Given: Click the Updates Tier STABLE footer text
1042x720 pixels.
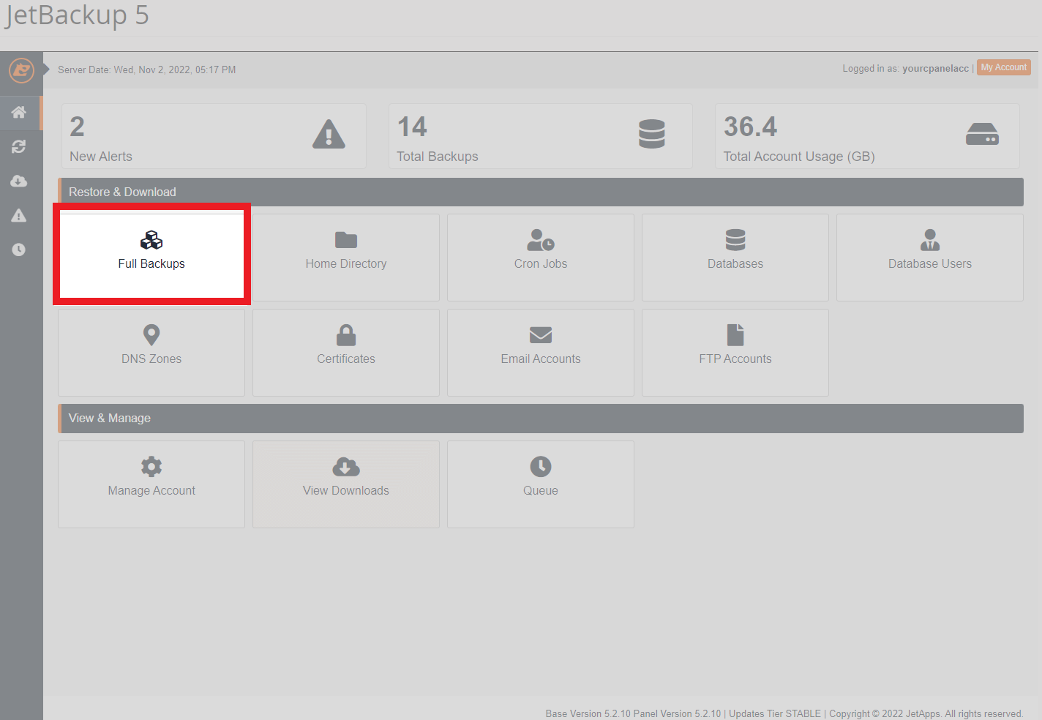Looking at the screenshot, I should (x=775, y=713).
